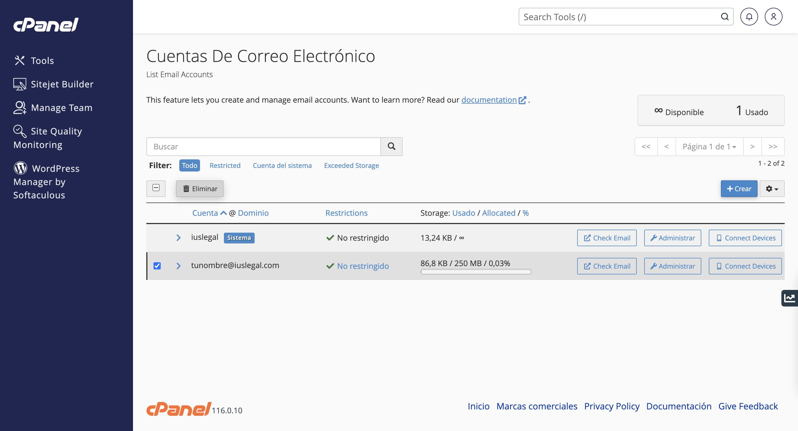This screenshot has height=431, width=798.
Task: Select the Restricted filter
Action: [x=225, y=165]
